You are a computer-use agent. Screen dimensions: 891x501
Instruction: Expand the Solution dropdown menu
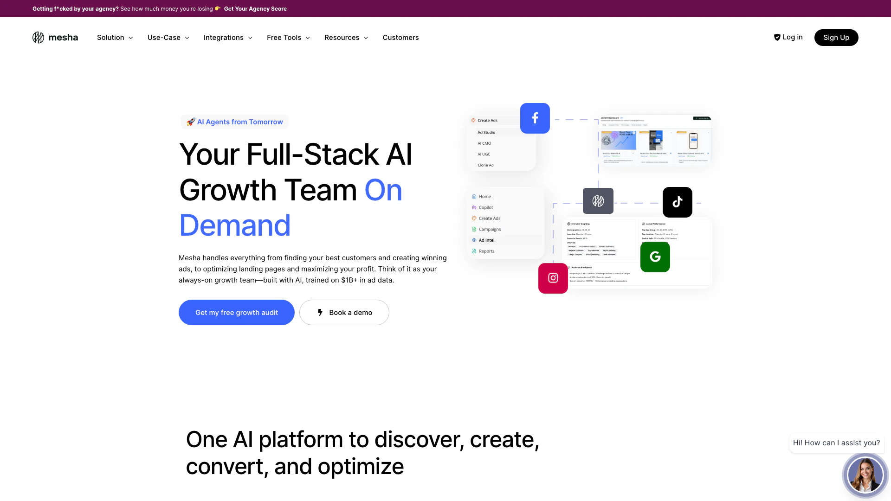115,38
